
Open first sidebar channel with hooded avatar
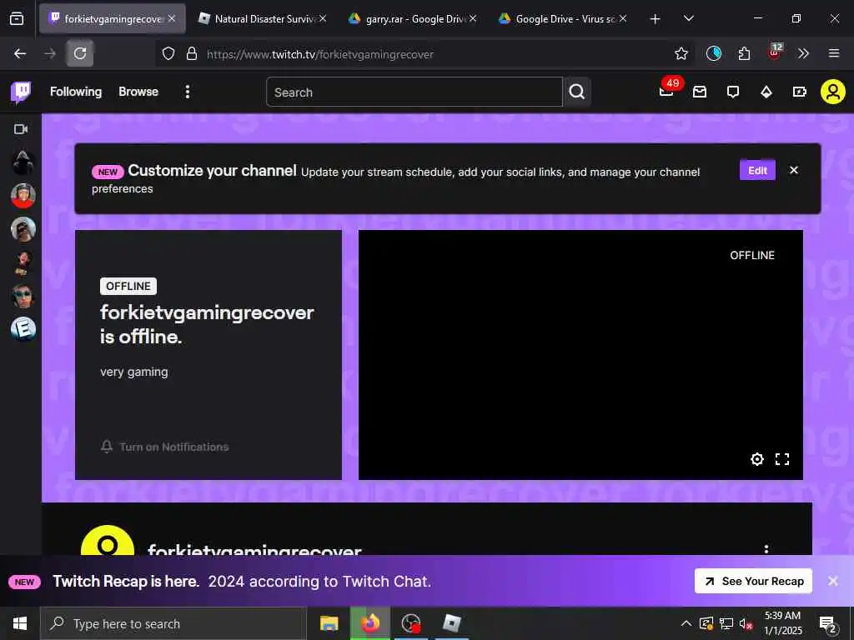(x=23, y=162)
